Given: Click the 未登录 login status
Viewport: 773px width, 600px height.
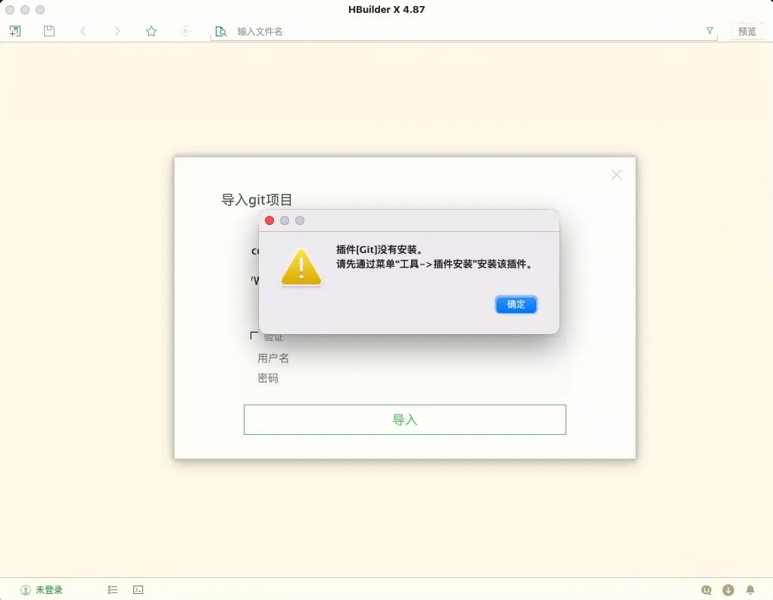Looking at the screenshot, I should [x=48, y=589].
